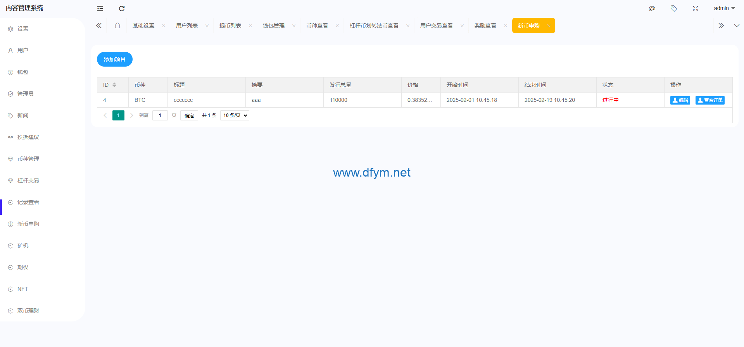This screenshot has width=744, height=347.
Task: Click the 进行中 status text
Action: 611,100
